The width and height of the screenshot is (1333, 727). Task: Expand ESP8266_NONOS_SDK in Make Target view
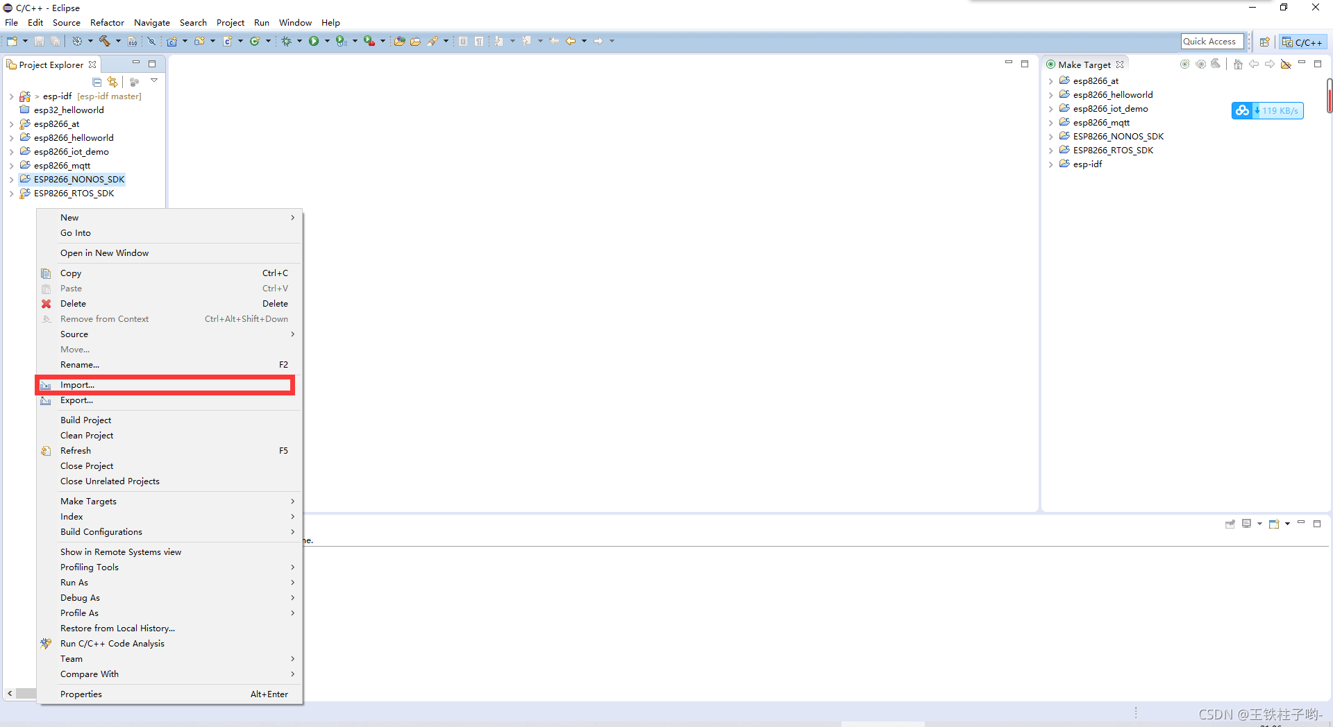point(1050,137)
